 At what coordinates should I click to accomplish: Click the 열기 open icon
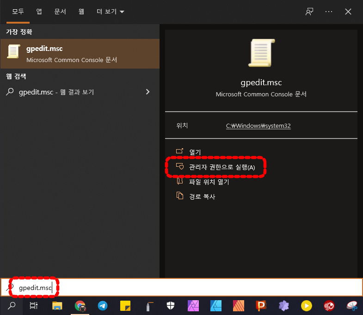pyautogui.click(x=179, y=151)
